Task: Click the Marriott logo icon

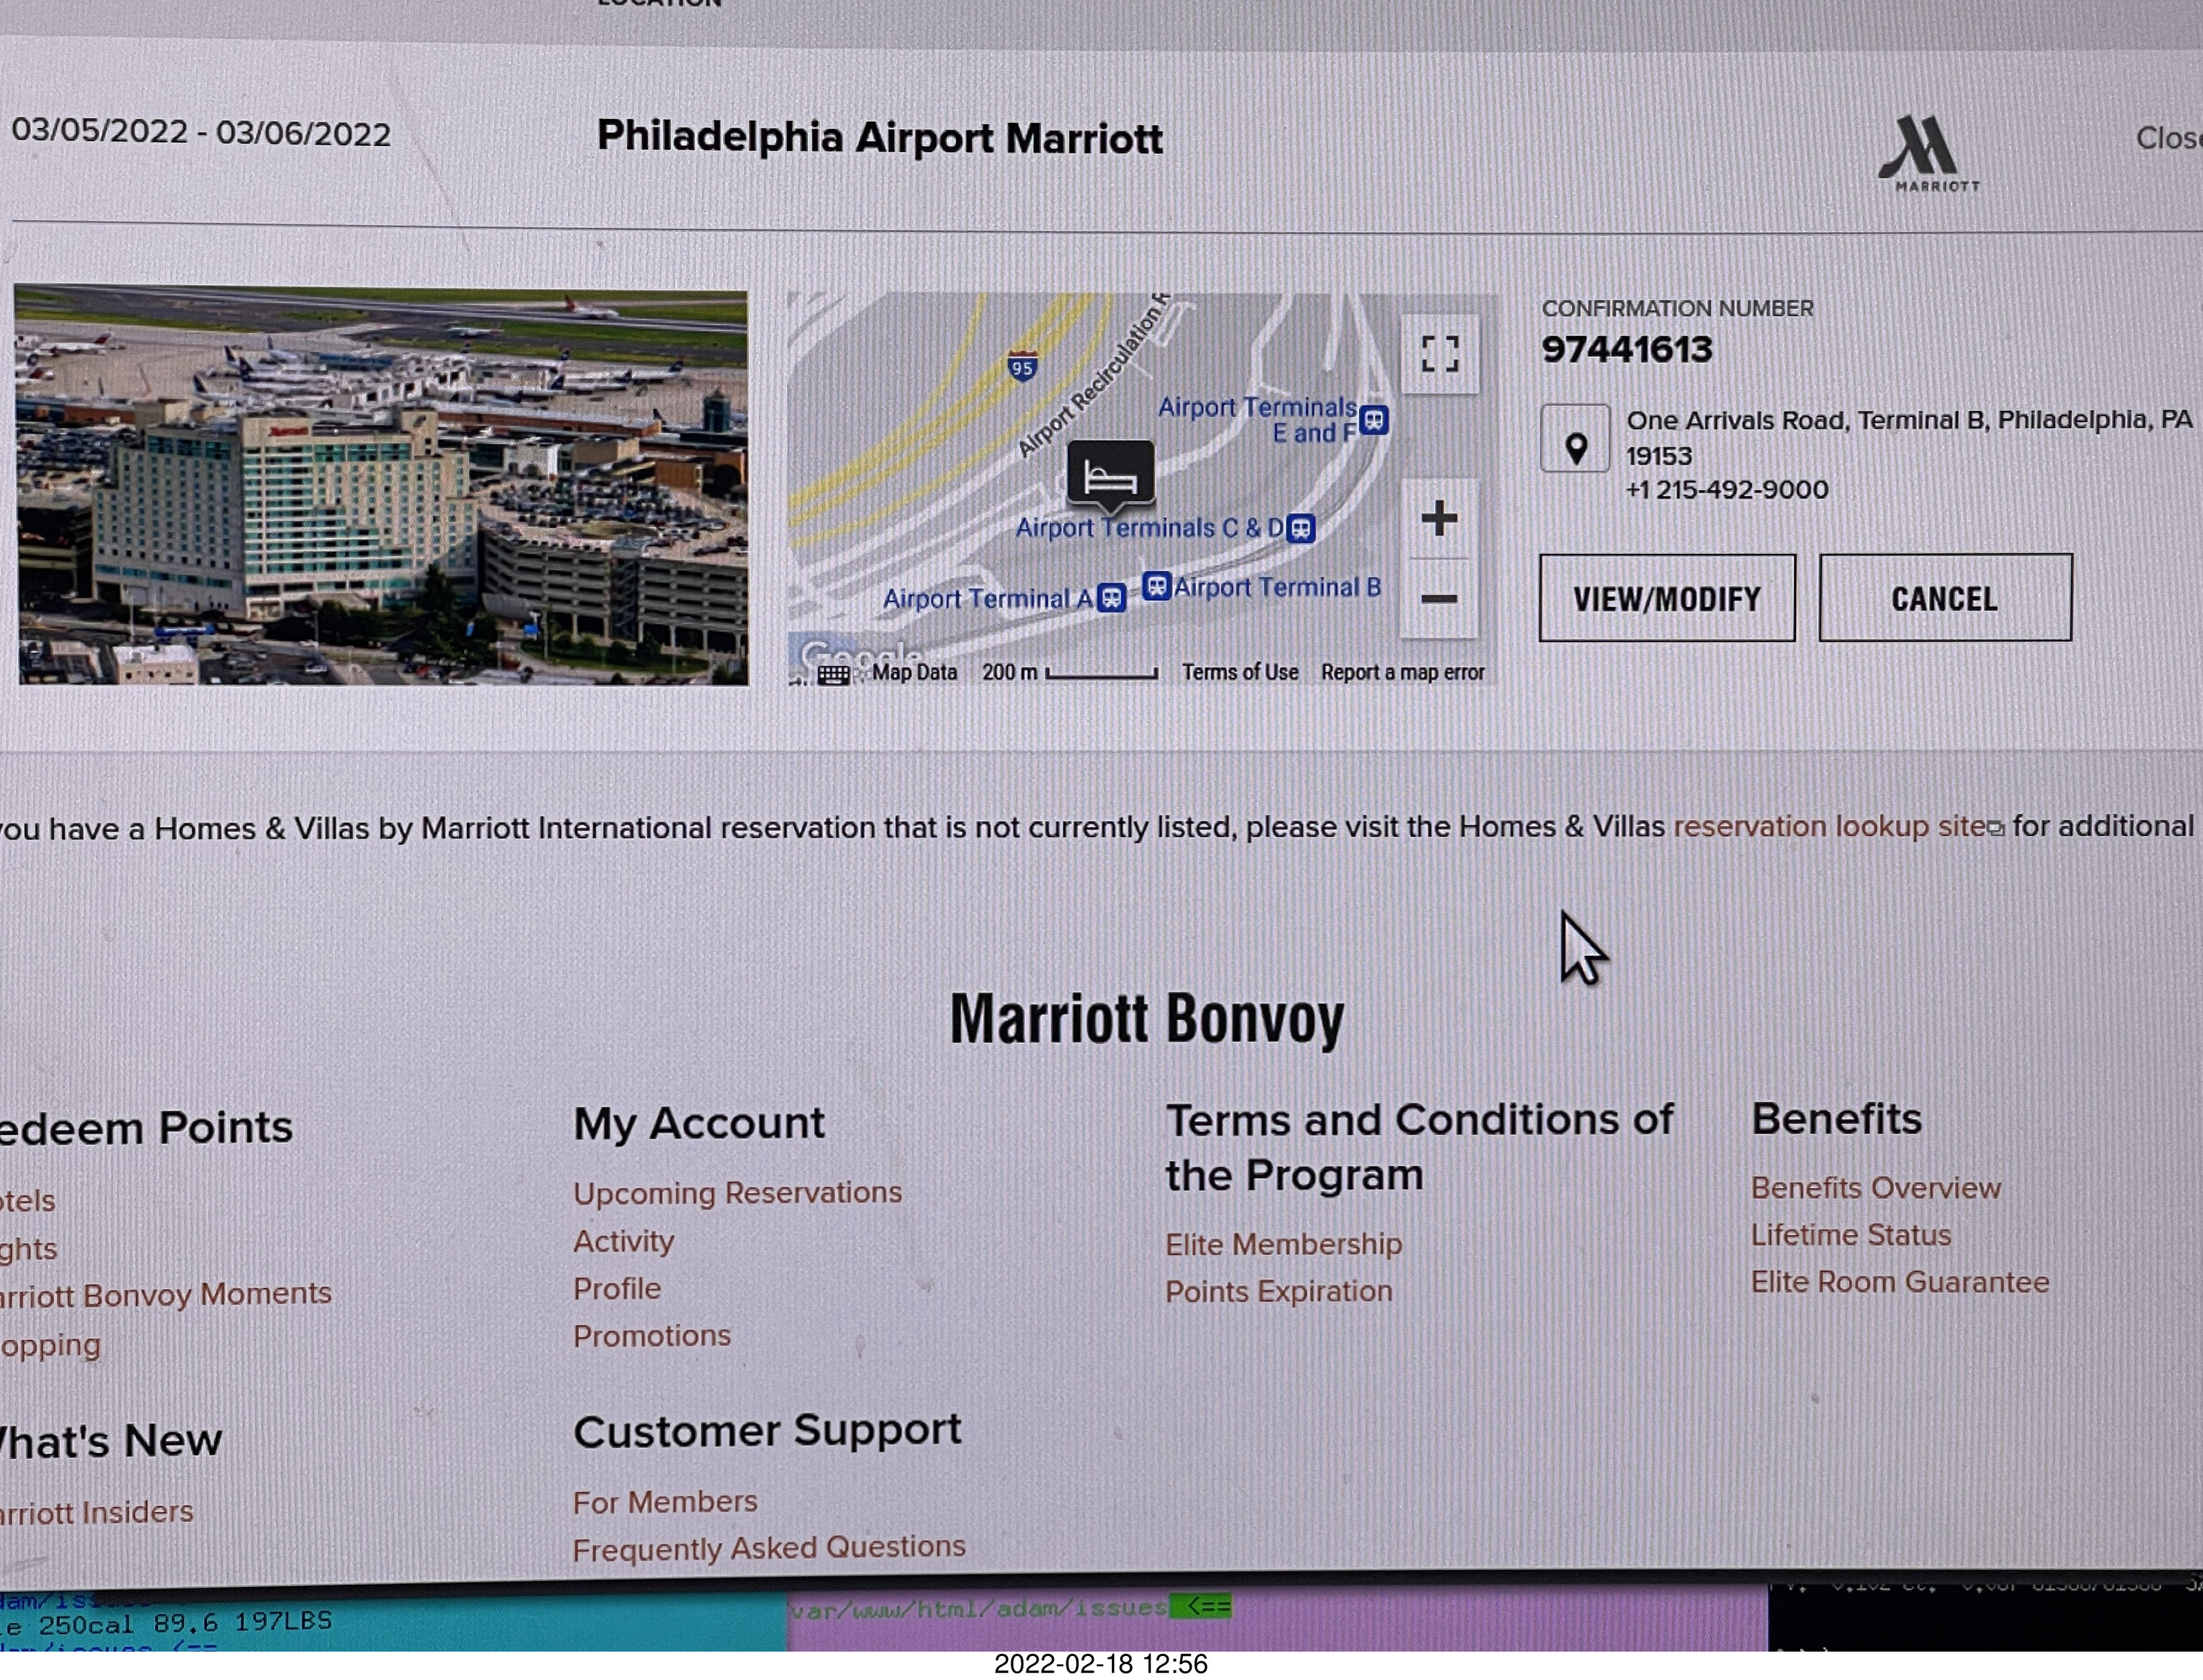Action: [x=1929, y=153]
